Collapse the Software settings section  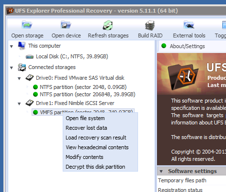point(161,171)
